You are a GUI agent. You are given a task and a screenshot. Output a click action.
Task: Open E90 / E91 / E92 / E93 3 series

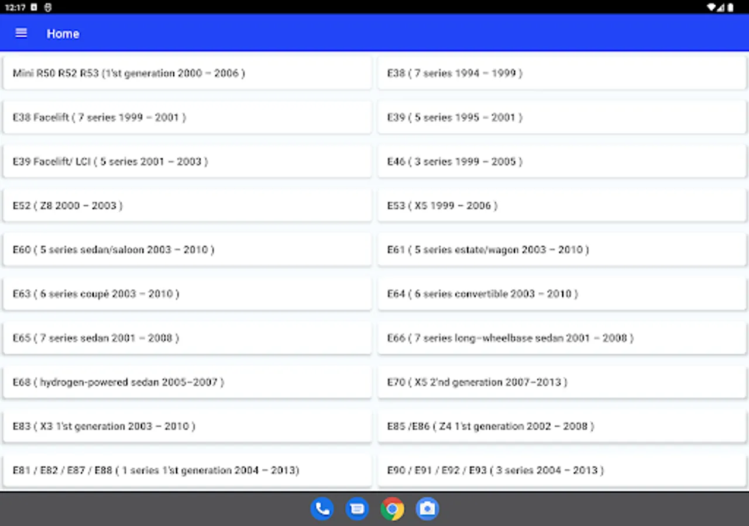tap(562, 470)
